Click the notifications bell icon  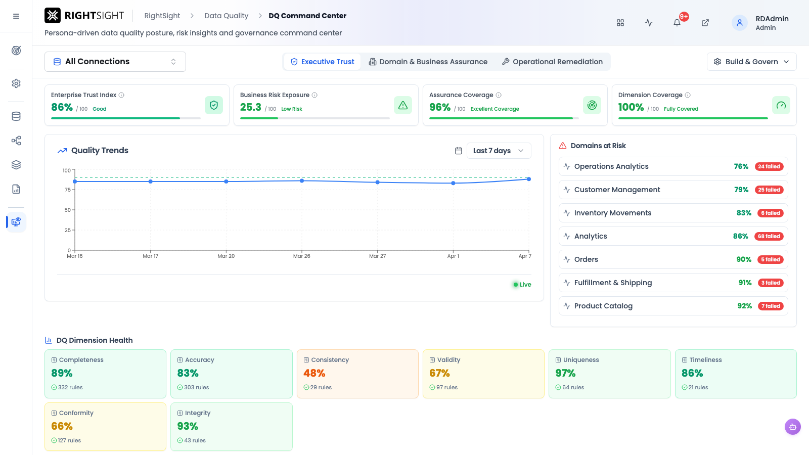(677, 23)
